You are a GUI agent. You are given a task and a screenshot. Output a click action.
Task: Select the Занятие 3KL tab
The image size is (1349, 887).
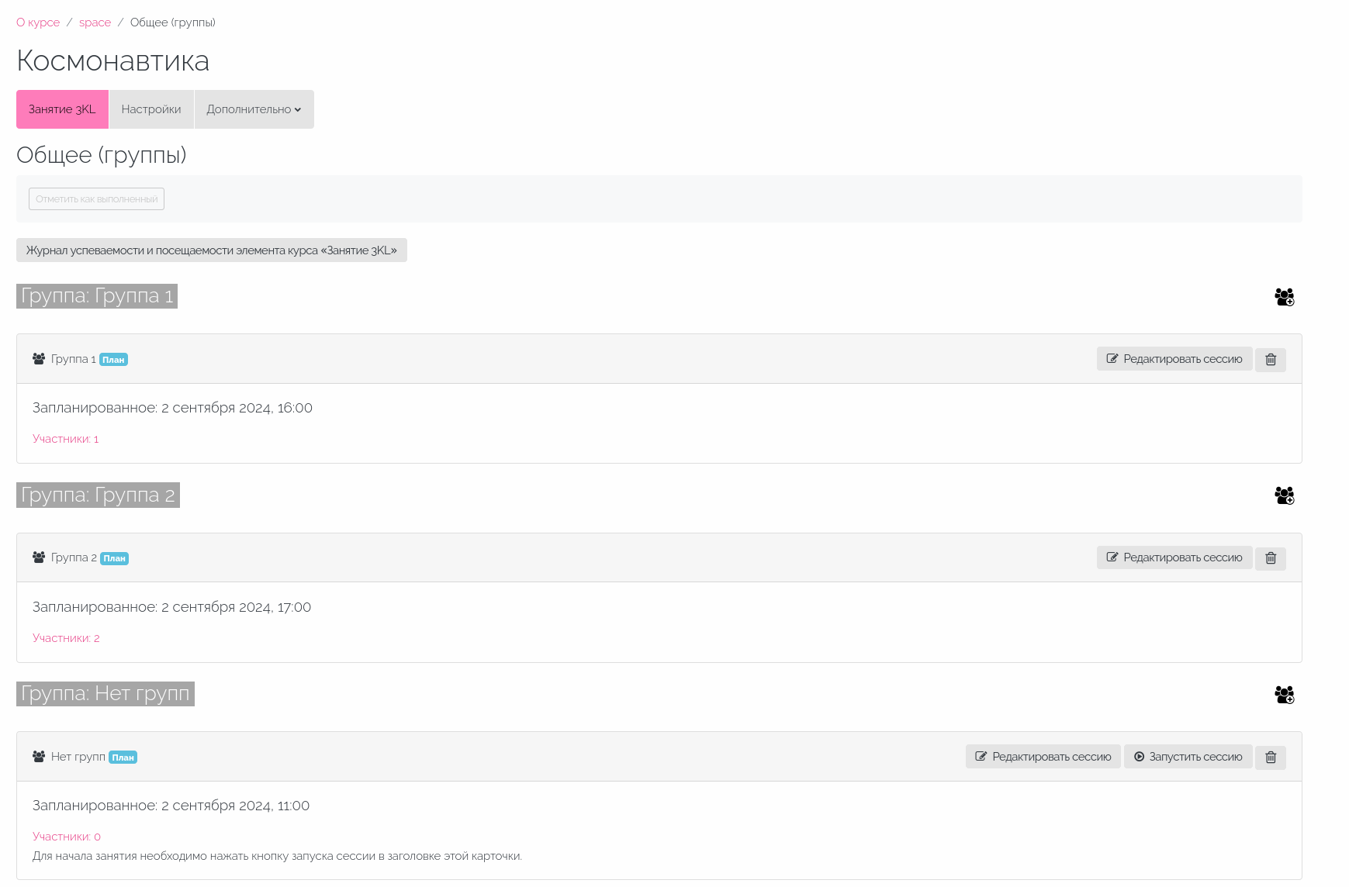coord(62,109)
